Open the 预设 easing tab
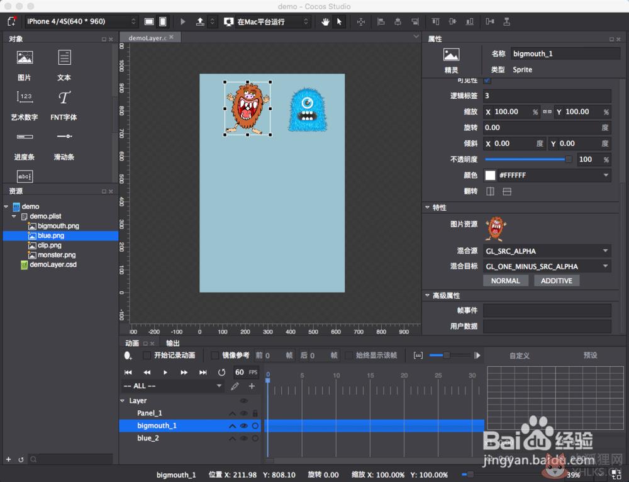 click(x=590, y=355)
